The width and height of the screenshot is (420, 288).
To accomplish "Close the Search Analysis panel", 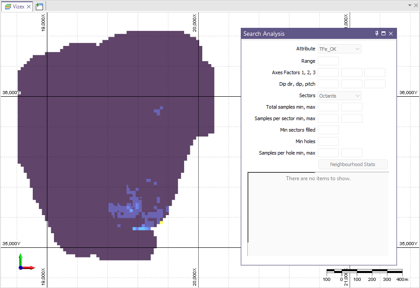I will (x=391, y=34).
